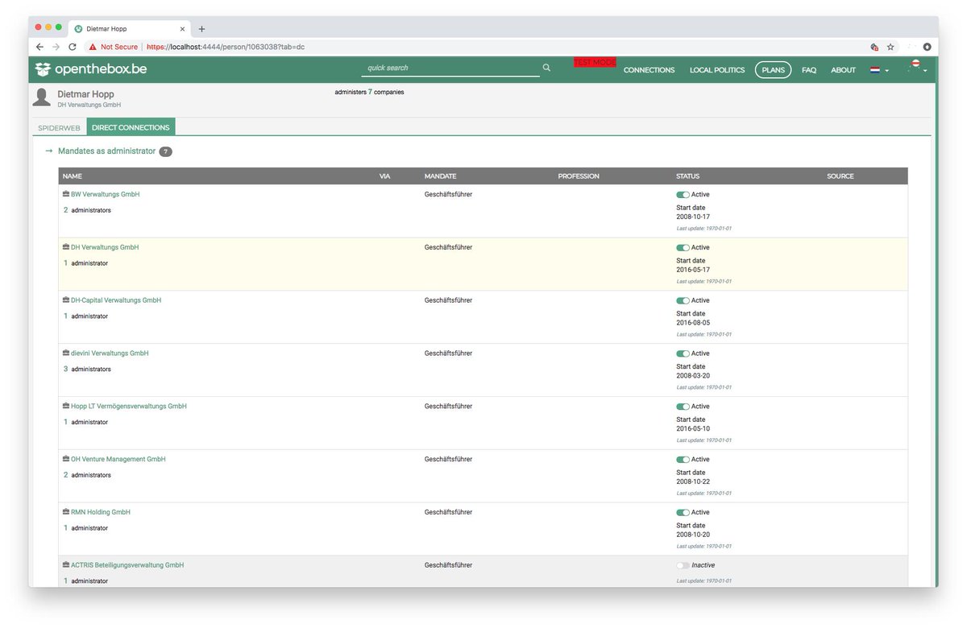Image resolution: width=967 pixels, height=628 pixels.
Task: Open DH-Capital Verwaltungs GmbH link
Action: click(116, 300)
